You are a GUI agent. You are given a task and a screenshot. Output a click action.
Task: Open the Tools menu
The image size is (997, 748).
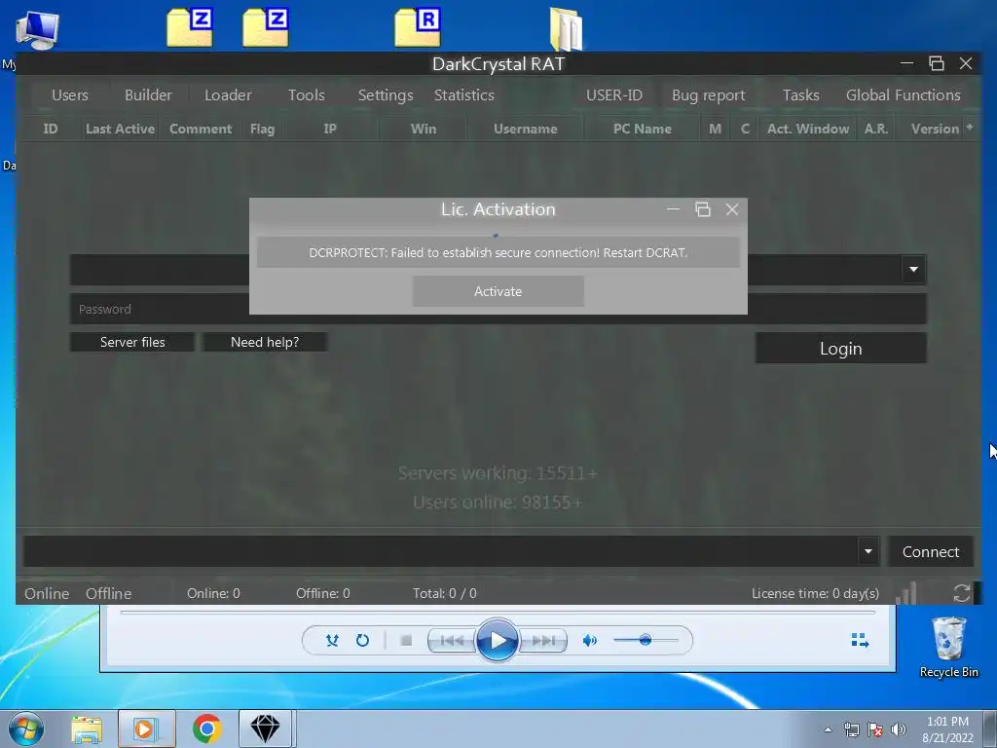[307, 94]
